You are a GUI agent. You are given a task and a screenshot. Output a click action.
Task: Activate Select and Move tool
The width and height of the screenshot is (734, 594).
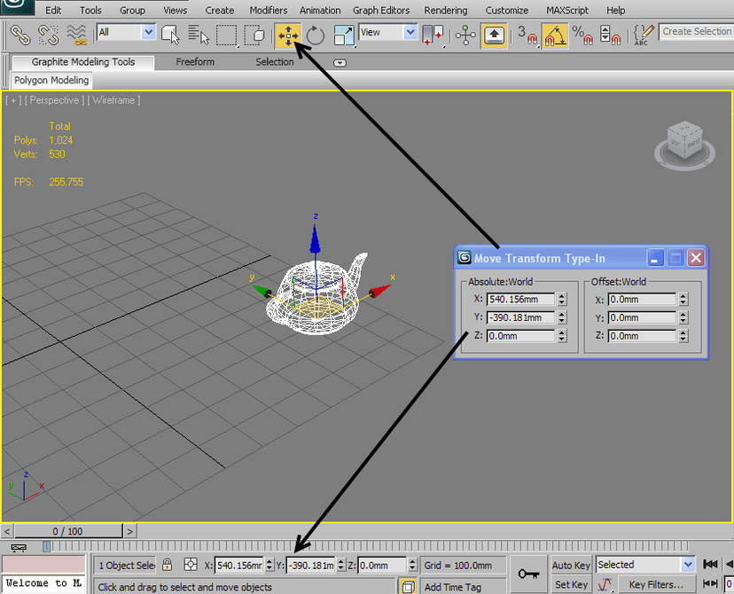288,35
